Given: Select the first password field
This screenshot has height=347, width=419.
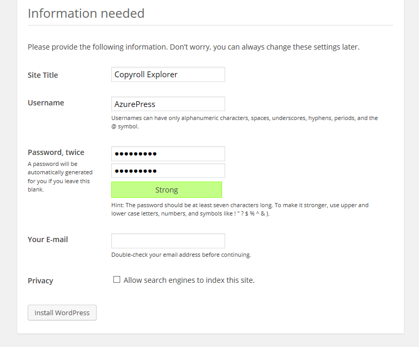Looking at the screenshot, I should [168, 153].
